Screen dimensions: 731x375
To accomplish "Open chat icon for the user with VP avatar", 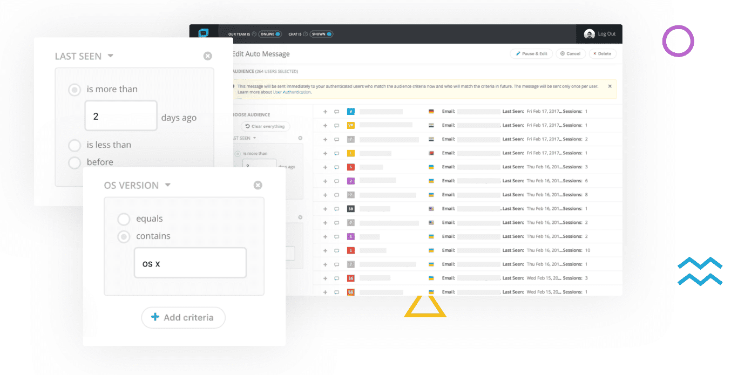I will (337, 126).
